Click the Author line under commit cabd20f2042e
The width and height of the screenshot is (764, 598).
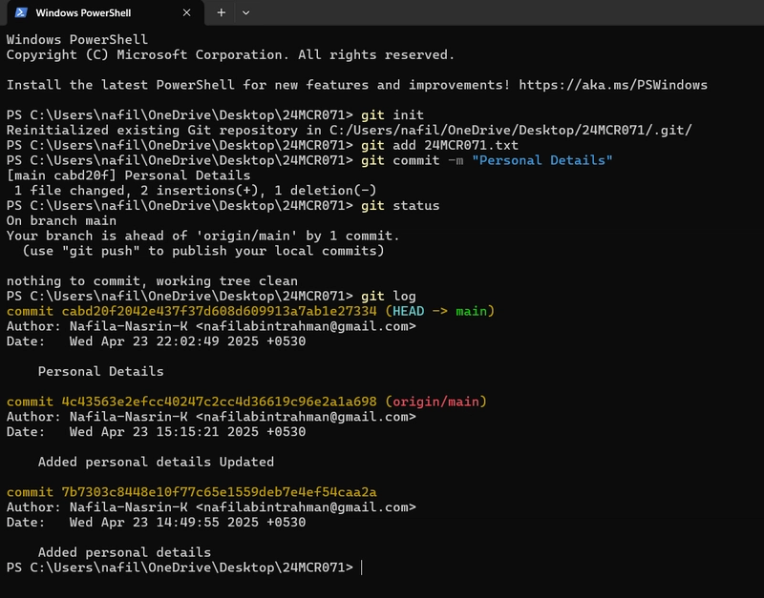[211, 326]
